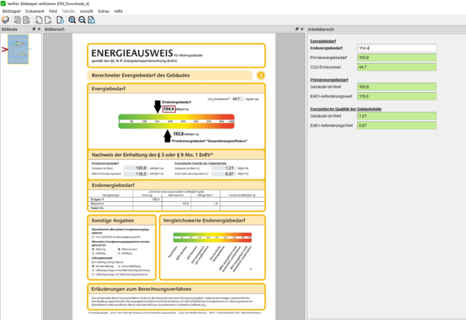
Task: Open the Extras menu
Action: pyautogui.click(x=103, y=12)
